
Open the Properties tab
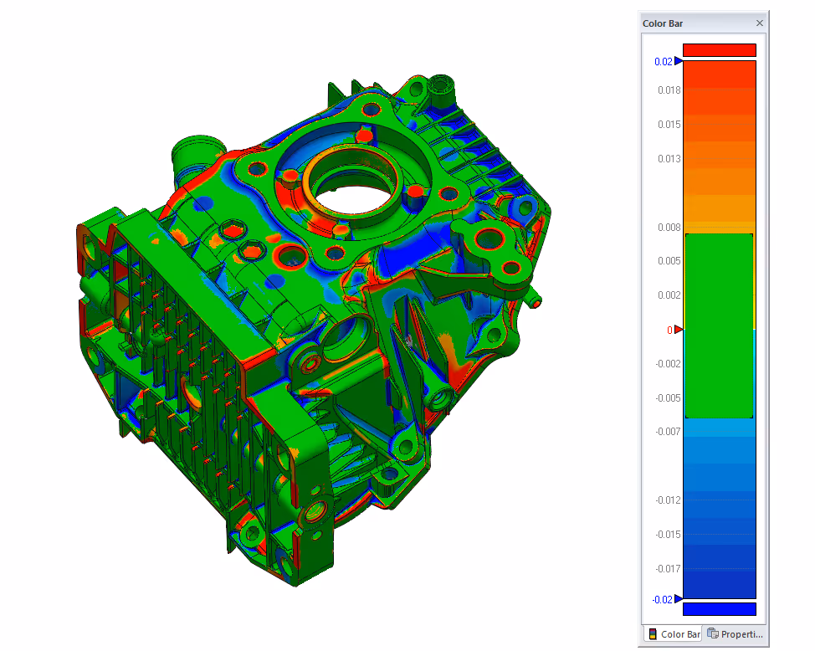click(x=735, y=633)
